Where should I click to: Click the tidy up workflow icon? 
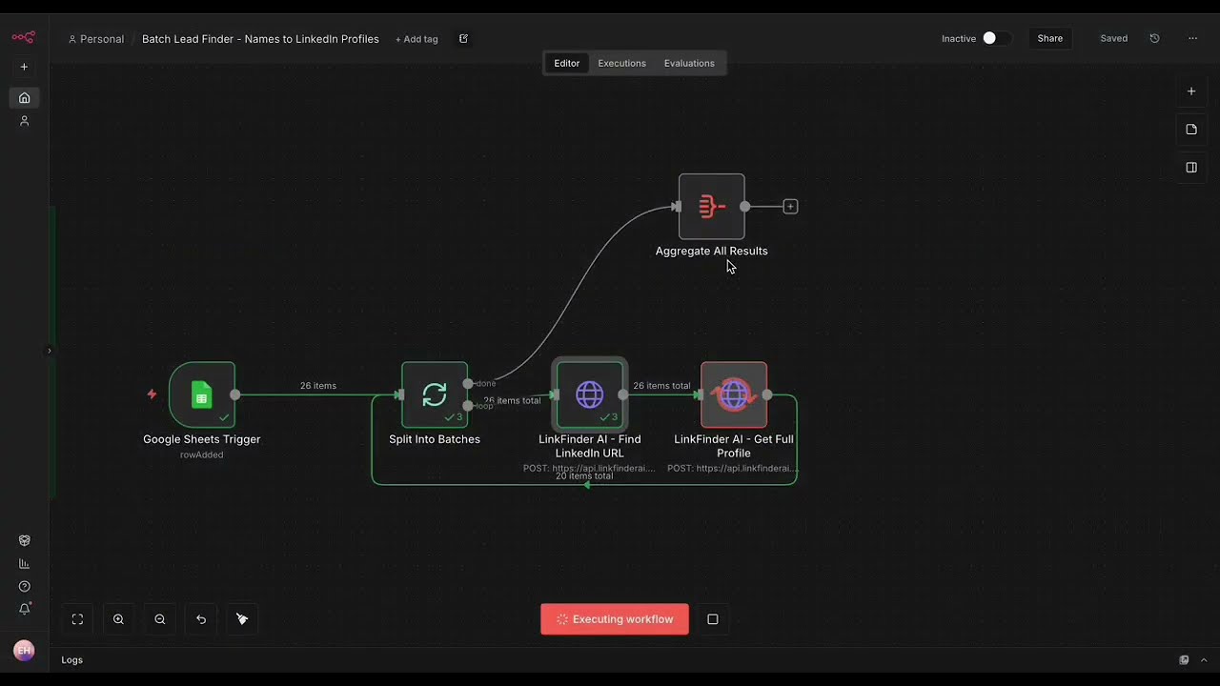coord(242,619)
